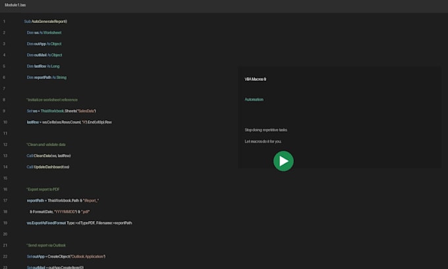Click the 'Initialize worksheet reference' comment
This screenshot has height=269, width=448.
point(52,99)
